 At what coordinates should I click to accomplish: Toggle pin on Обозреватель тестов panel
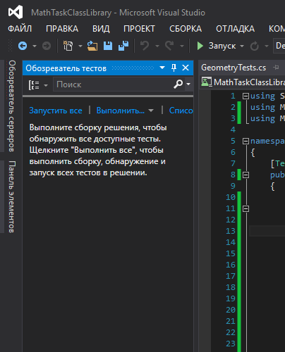[174, 68]
